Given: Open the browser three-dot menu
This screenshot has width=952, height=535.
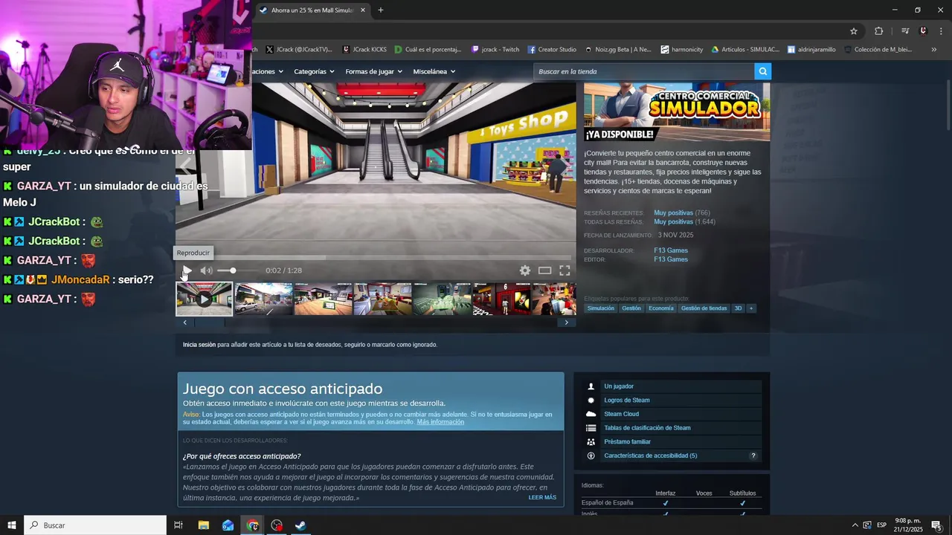Looking at the screenshot, I should 942,31.
